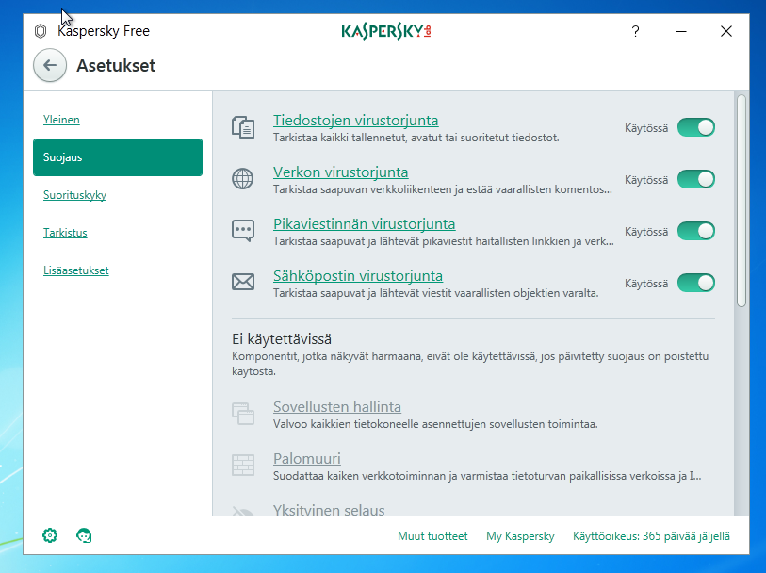Click the greyed Sovellusten hallinta windows icon
766x573 pixels.
point(243,414)
